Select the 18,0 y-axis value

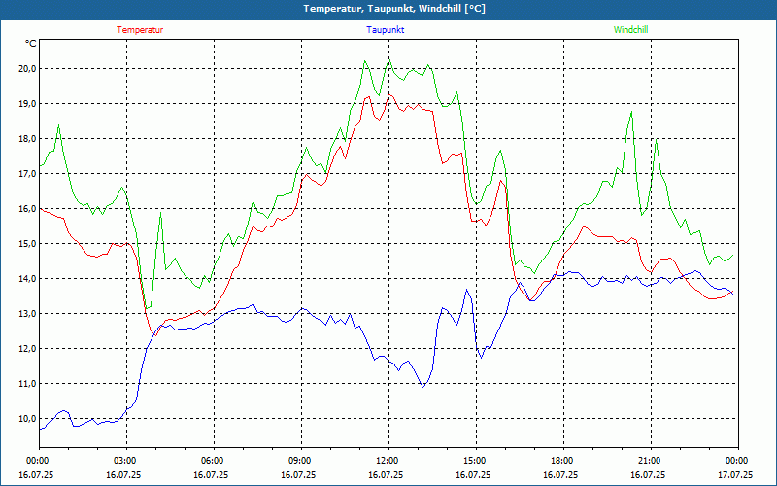[27, 138]
